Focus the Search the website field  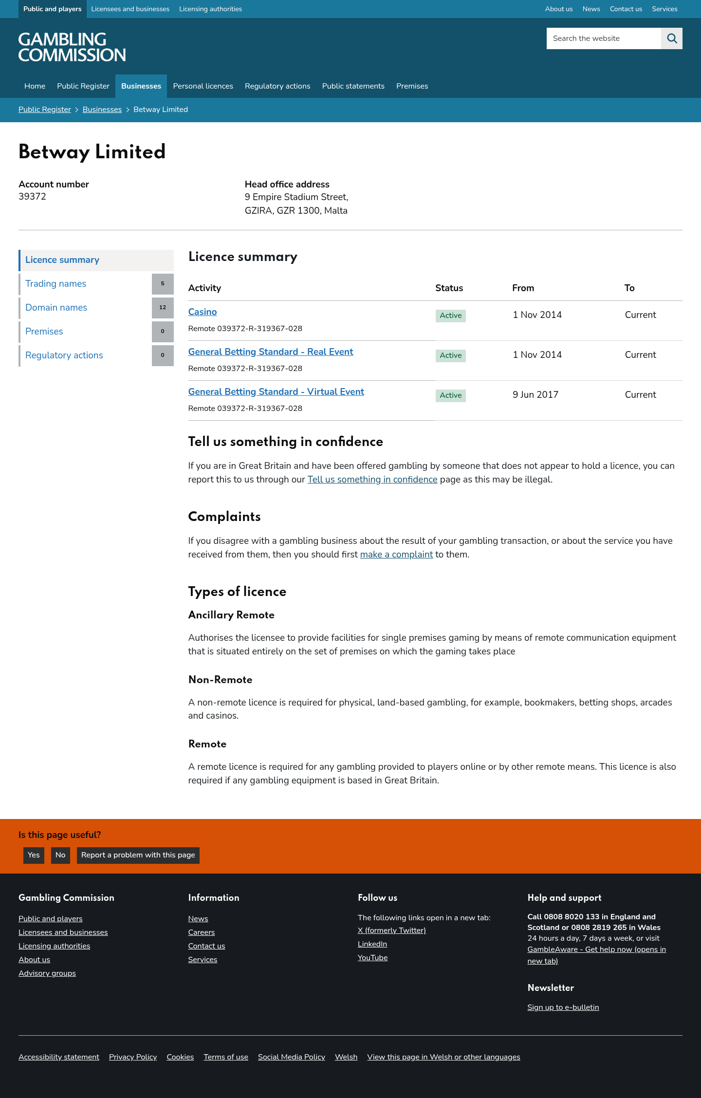tap(604, 38)
